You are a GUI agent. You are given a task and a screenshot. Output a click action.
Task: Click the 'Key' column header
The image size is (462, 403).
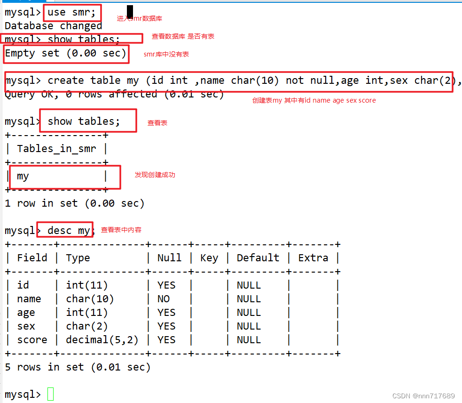[x=209, y=258]
